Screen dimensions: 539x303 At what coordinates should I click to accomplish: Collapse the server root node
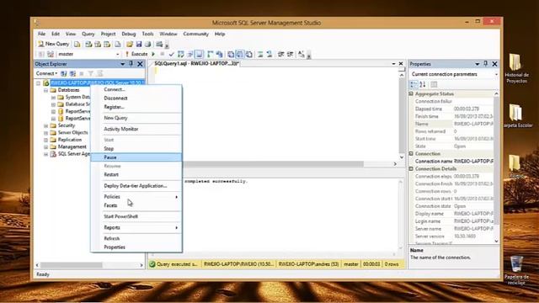coord(39,83)
